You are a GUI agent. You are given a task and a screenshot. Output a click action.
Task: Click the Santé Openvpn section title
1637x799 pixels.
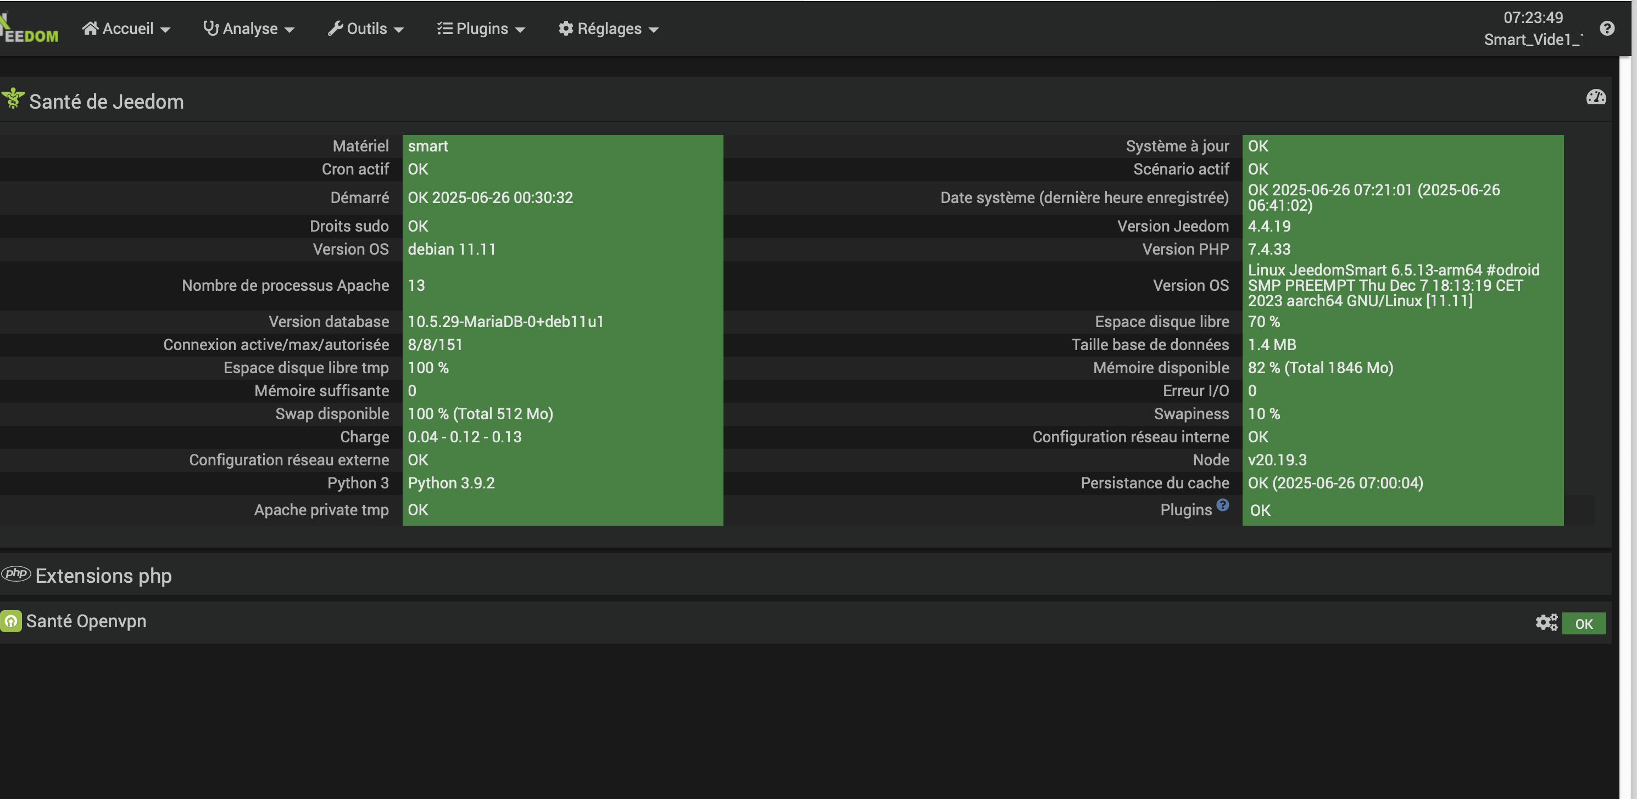tap(86, 621)
